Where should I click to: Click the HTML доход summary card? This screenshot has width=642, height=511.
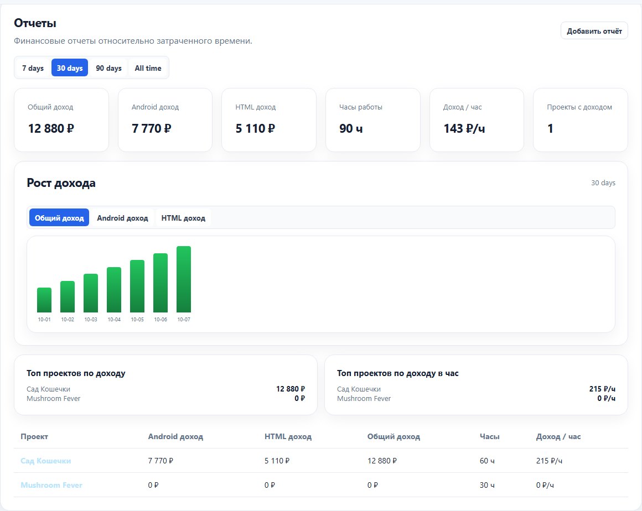(269, 120)
